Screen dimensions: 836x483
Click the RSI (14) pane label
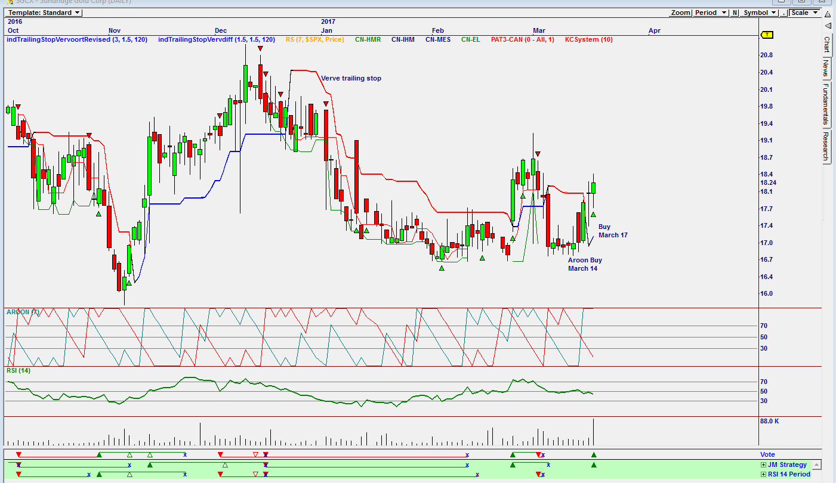[x=18, y=371]
